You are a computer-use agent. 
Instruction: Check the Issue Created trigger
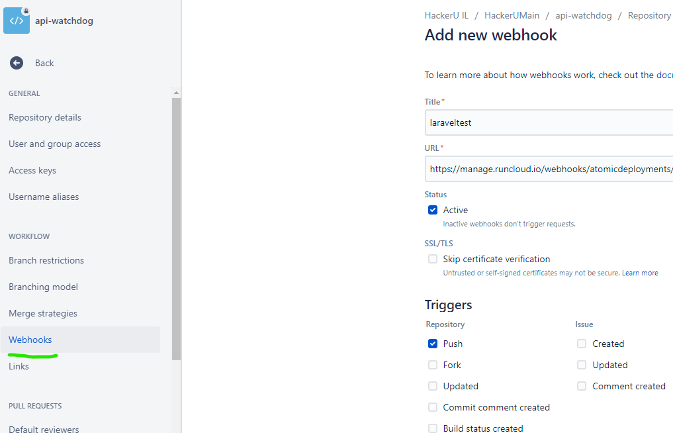[582, 344]
